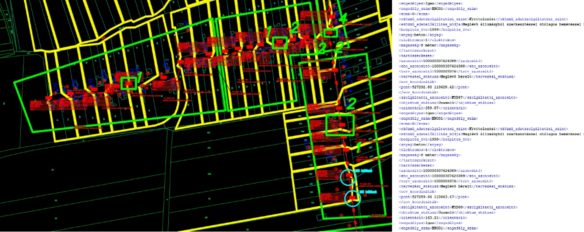
Task: Select the small green rectangle at top center
Action: (279, 42)
